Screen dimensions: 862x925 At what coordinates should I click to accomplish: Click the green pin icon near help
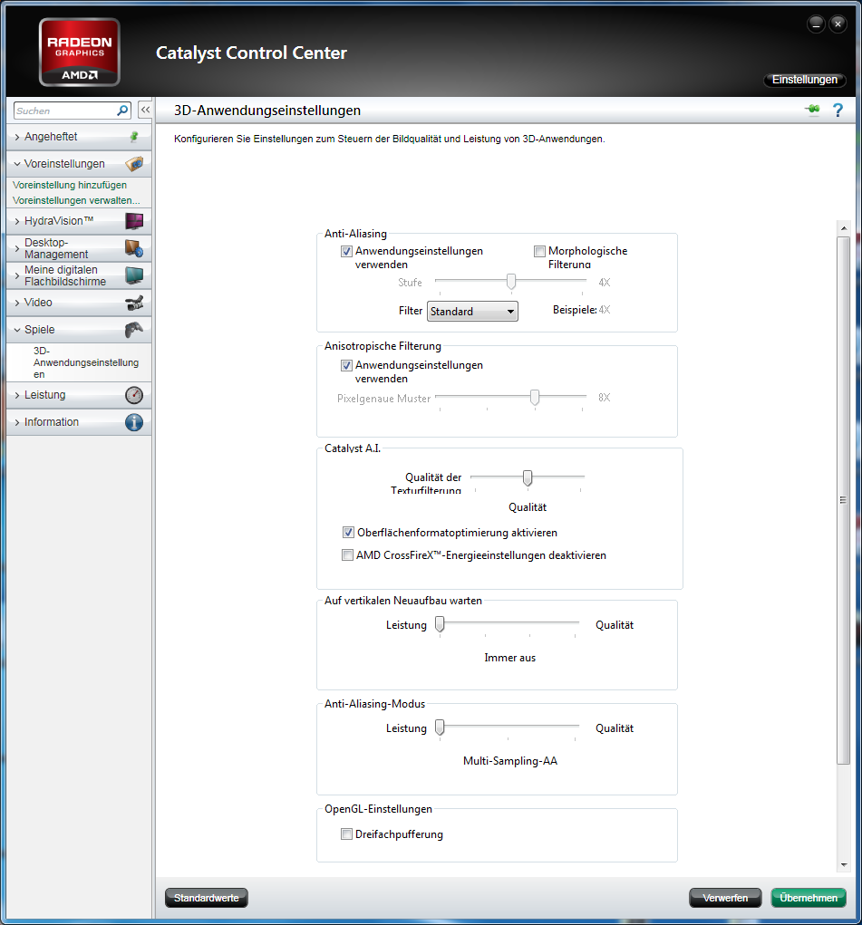point(811,111)
